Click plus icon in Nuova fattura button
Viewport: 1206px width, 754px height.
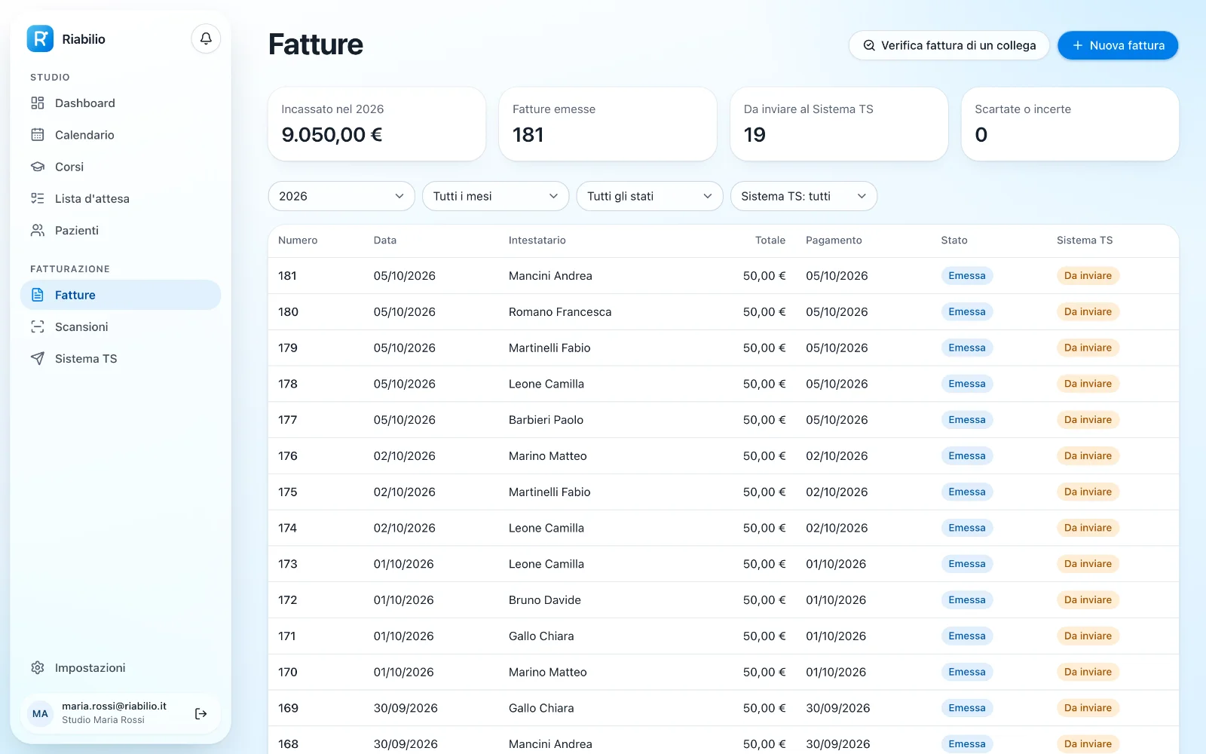coord(1078,45)
